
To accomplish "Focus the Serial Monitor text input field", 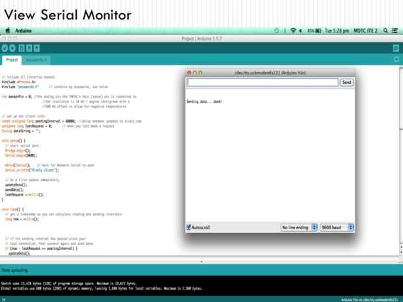I will click(x=262, y=82).
